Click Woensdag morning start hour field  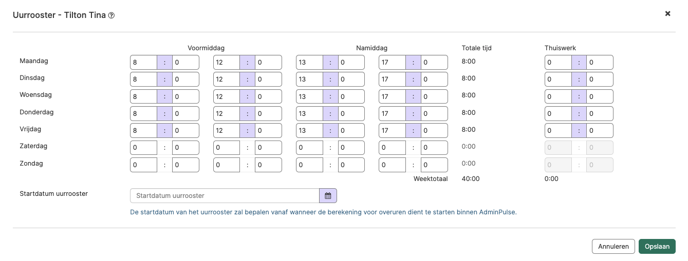[143, 96]
